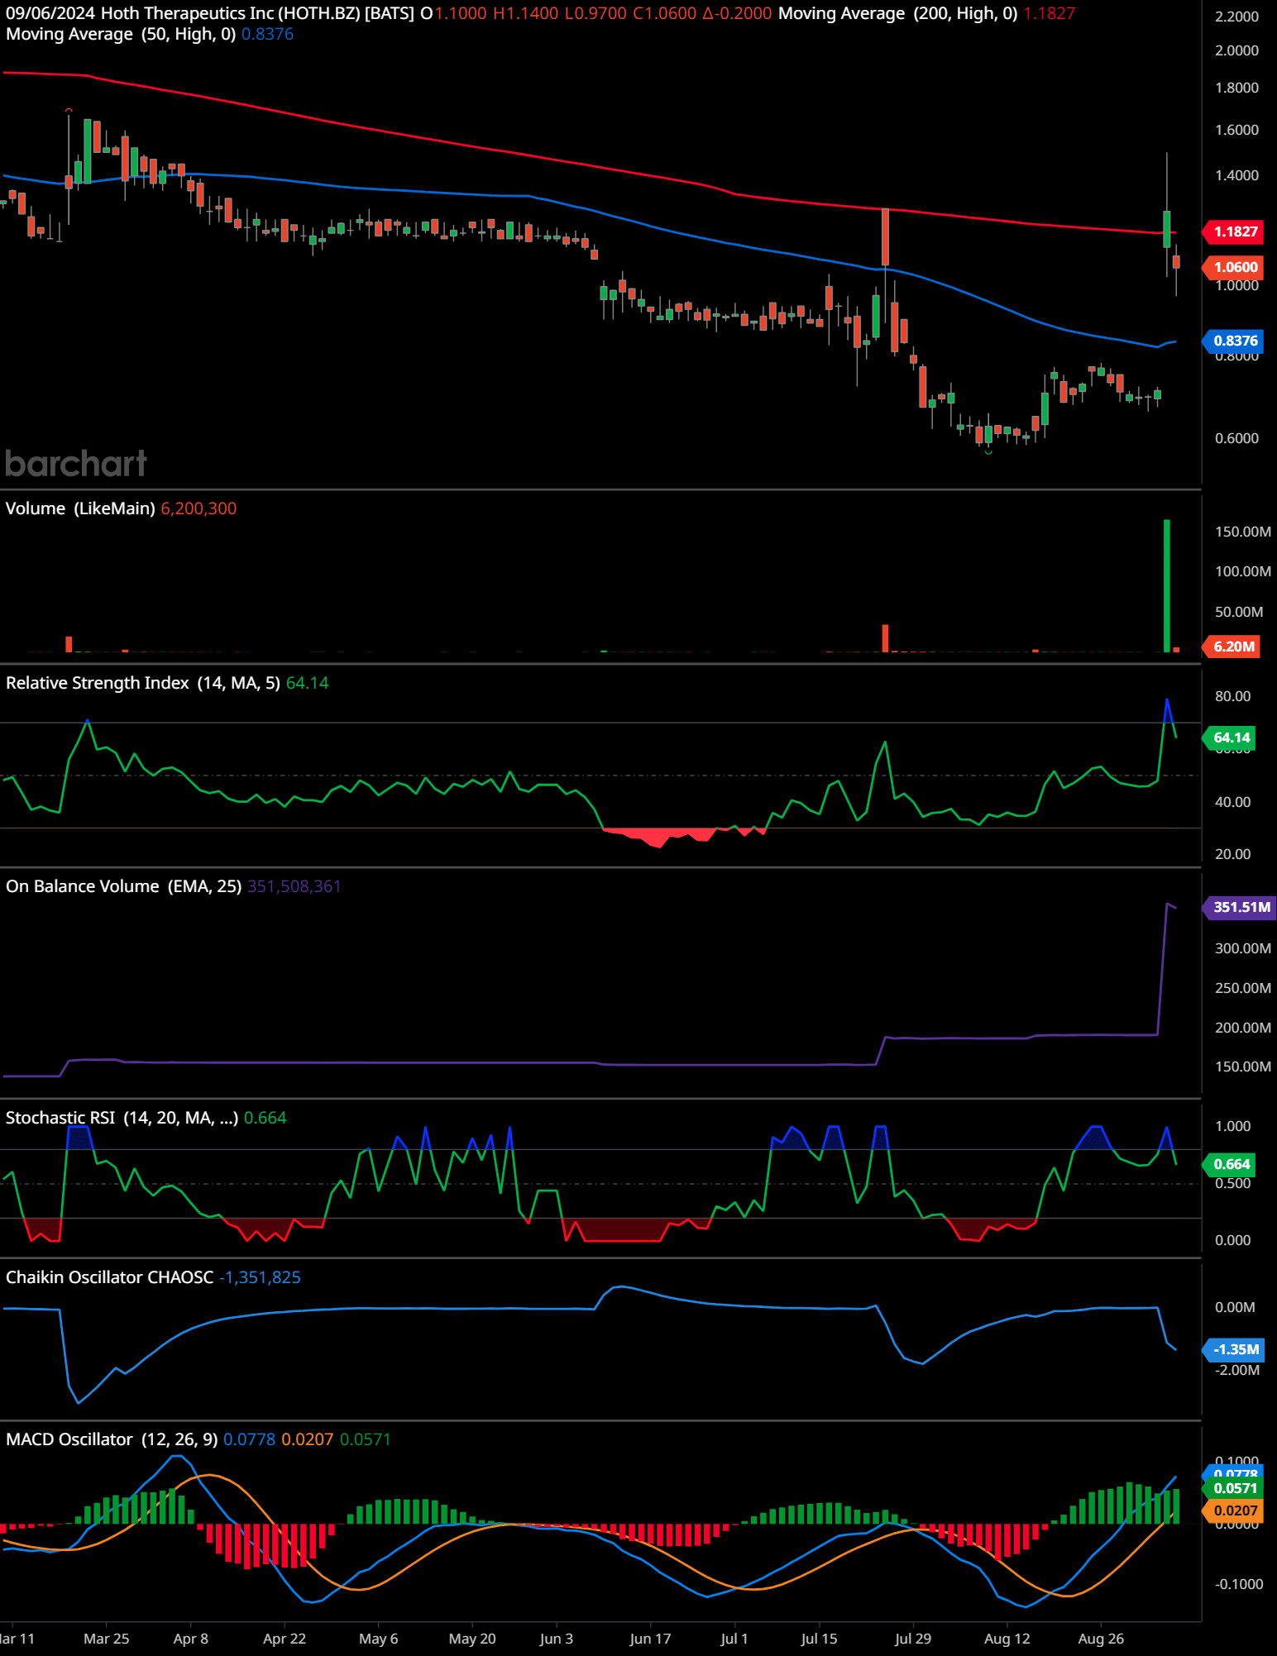Click the Chaikin Oscillator CHAOSC label
Viewport: 1277px width, 1656px height.
(110, 1277)
